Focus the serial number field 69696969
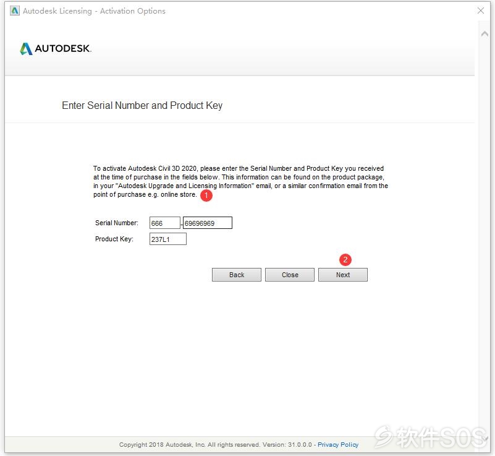The width and height of the screenshot is (495, 456). [208, 223]
